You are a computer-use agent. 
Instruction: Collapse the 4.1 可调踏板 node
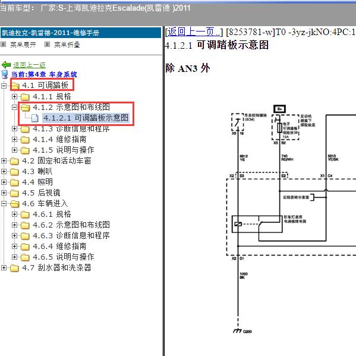point(4,86)
